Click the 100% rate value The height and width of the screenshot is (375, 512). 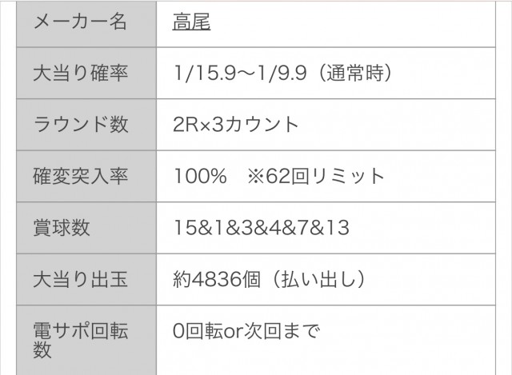click(x=199, y=176)
